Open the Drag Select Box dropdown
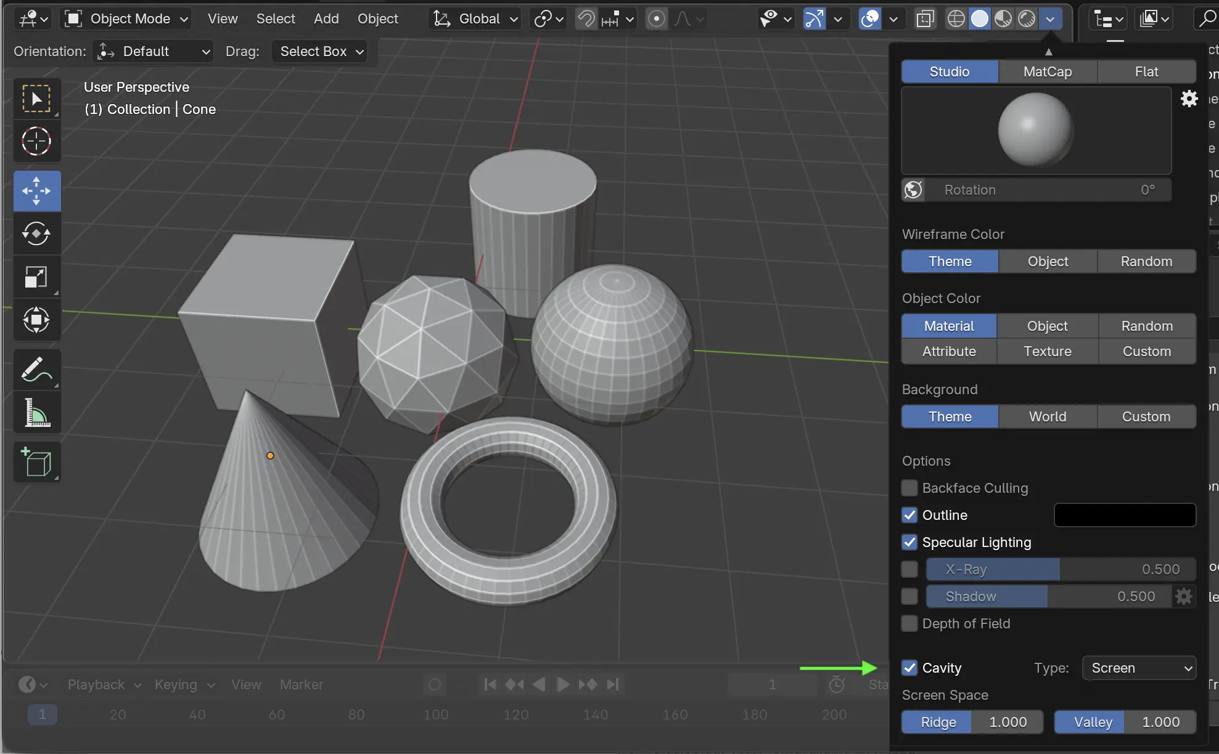The image size is (1219, 754). pyautogui.click(x=320, y=51)
